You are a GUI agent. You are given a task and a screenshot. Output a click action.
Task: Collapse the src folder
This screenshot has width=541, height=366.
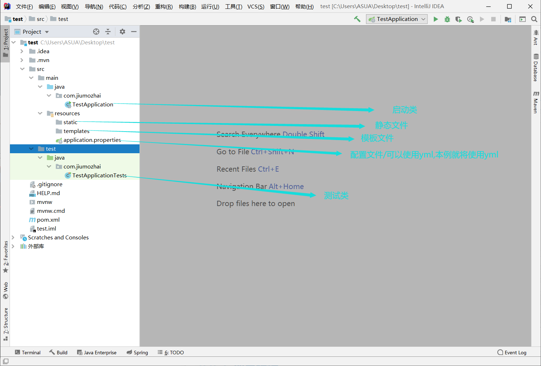point(22,69)
